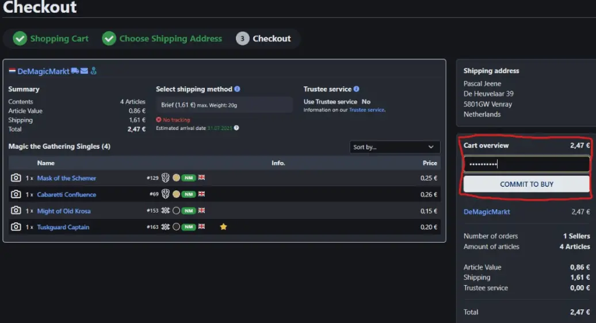The height and width of the screenshot is (323, 596).
Task: Click the info icon next to Trustee service
Action: coord(356,89)
